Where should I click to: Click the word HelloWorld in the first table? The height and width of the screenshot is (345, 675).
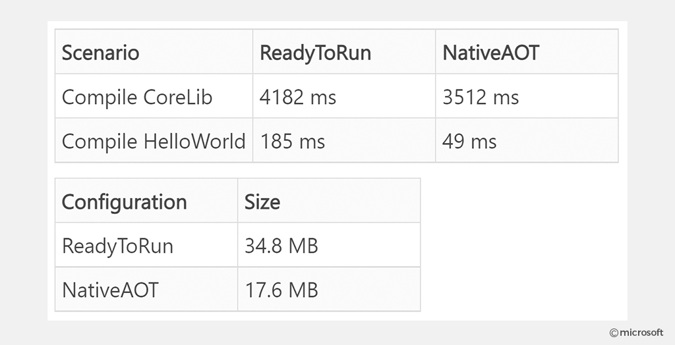click(194, 141)
